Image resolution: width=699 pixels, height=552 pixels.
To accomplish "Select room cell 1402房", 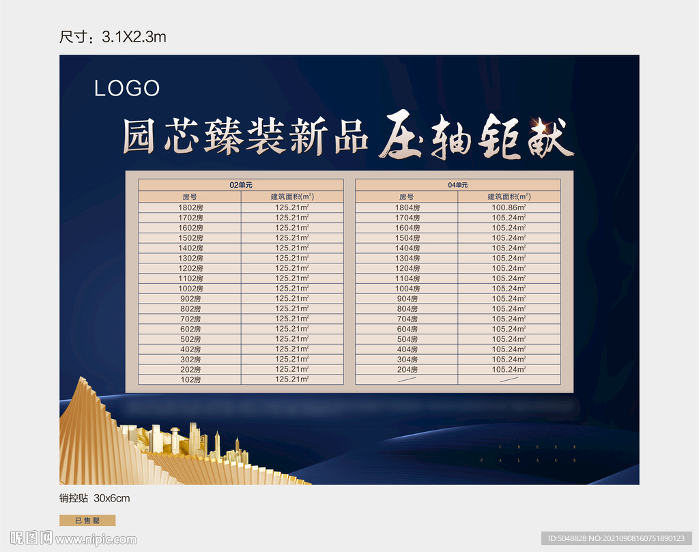I will point(190,248).
